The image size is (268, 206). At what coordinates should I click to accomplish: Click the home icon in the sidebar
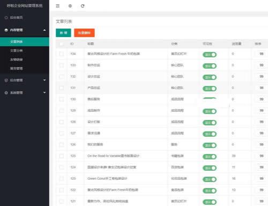coord(6,18)
